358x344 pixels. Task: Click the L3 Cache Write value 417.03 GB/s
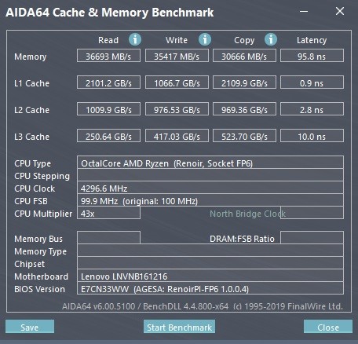click(x=177, y=136)
